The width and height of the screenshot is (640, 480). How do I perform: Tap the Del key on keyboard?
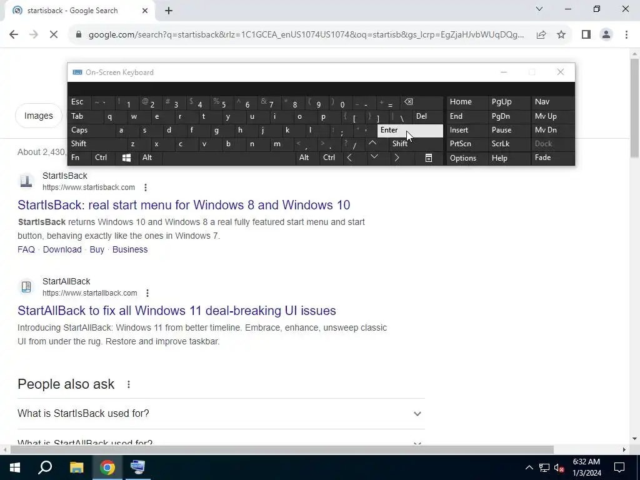pos(427,116)
